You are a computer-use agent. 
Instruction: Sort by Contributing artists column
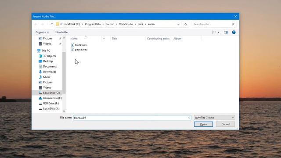tap(158, 39)
